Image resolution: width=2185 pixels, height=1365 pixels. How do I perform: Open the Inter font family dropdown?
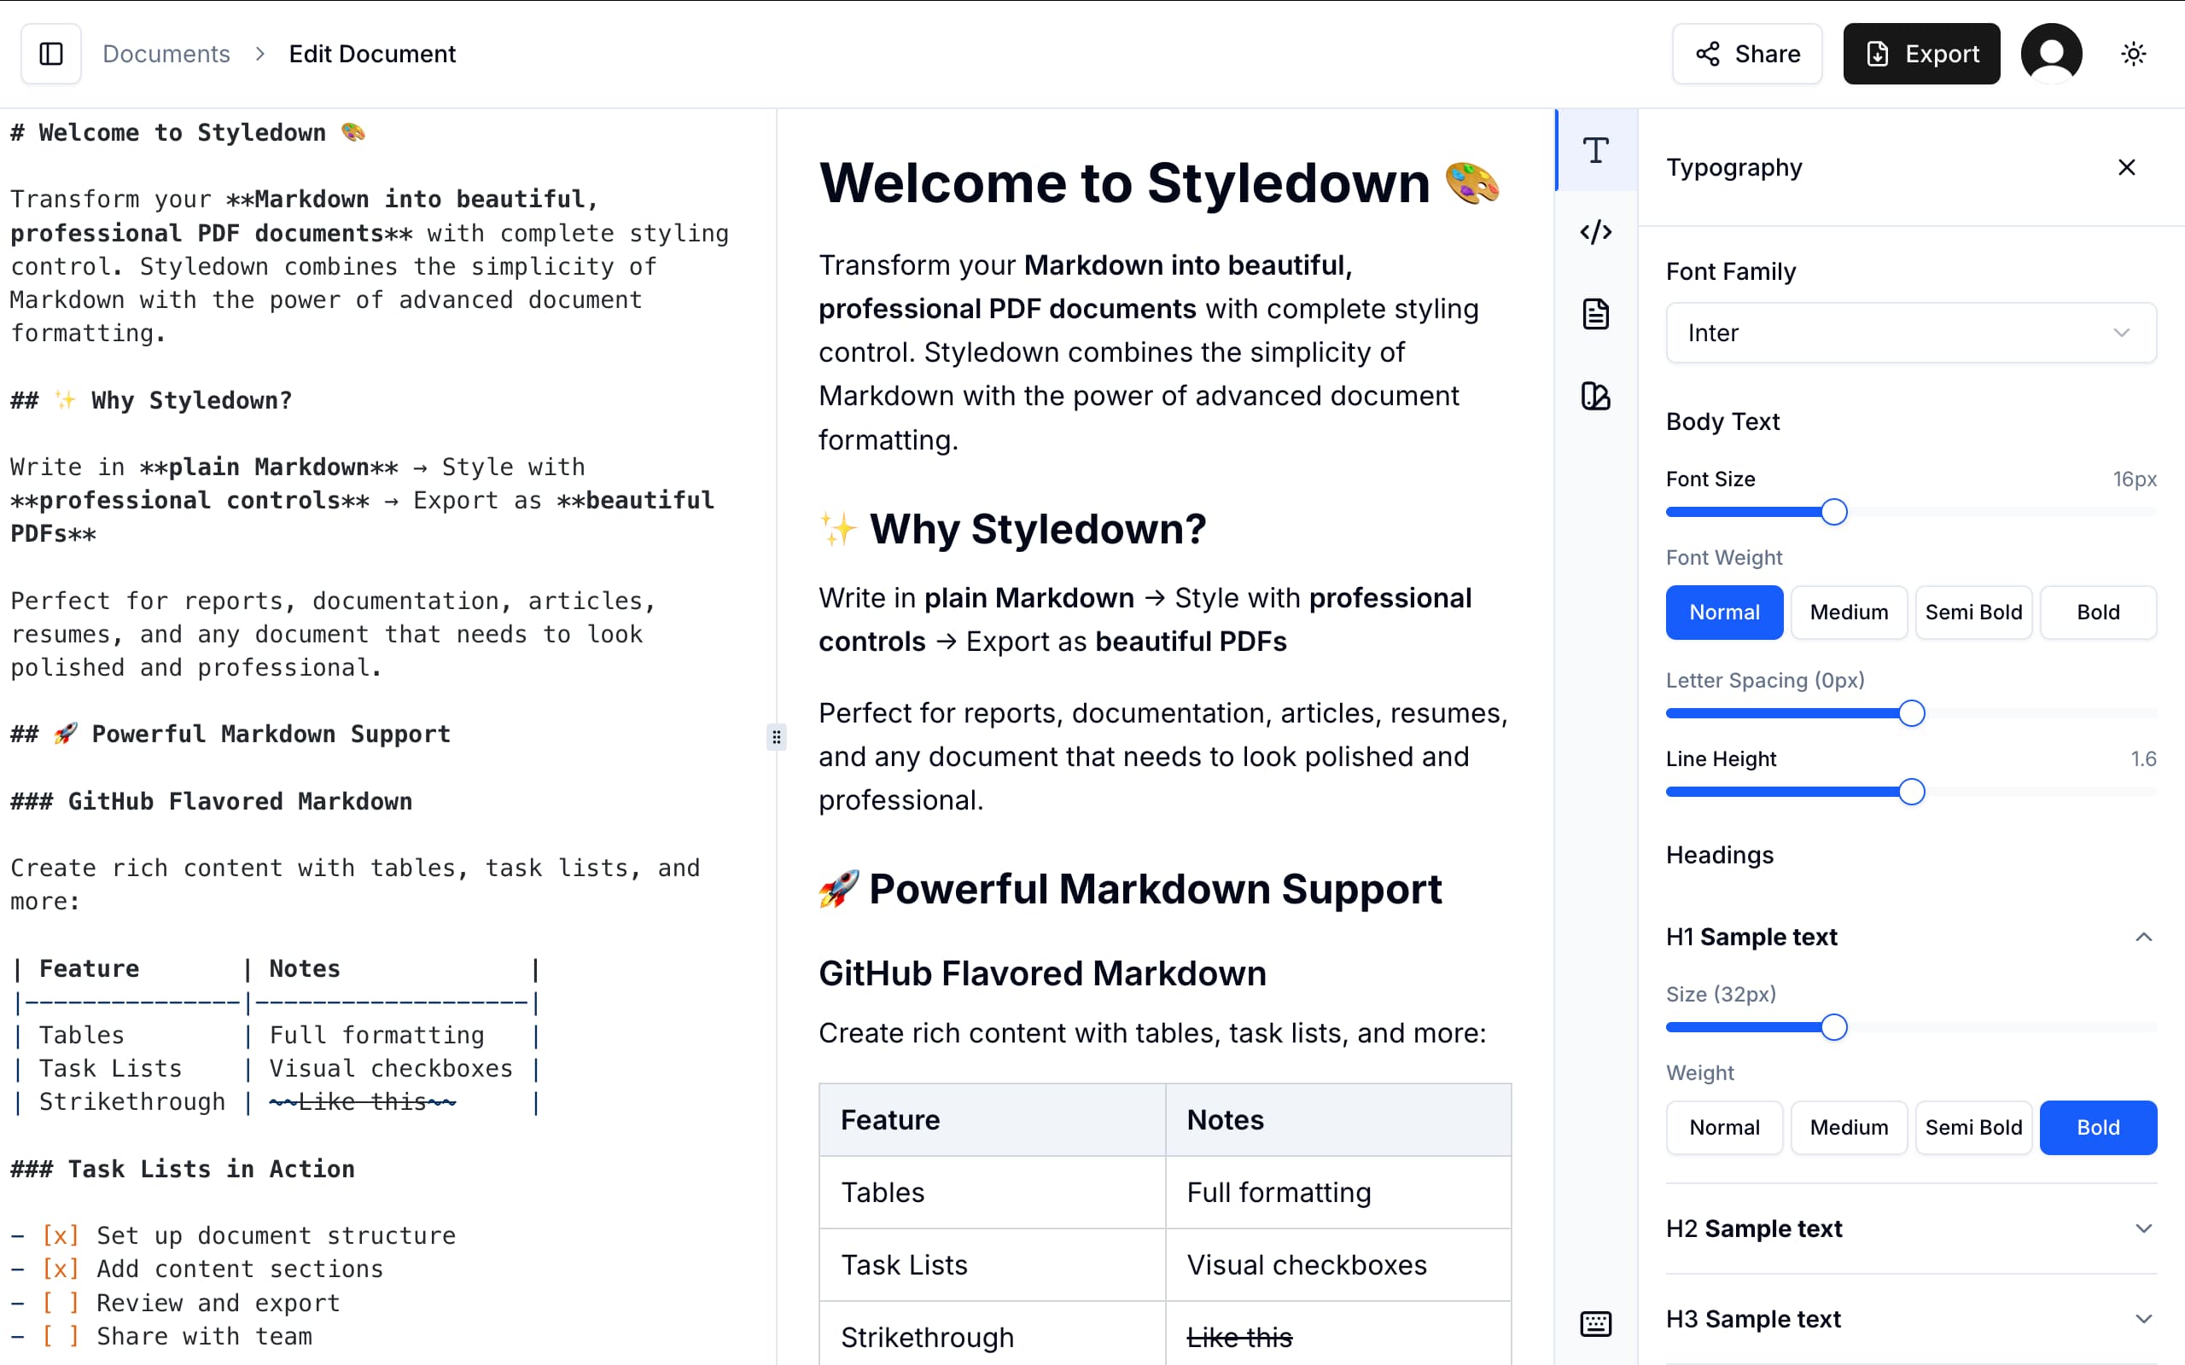coord(1910,333)
